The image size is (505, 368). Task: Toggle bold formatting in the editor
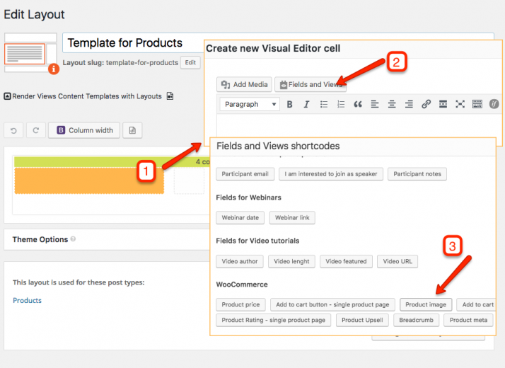(x=289, y=104)
